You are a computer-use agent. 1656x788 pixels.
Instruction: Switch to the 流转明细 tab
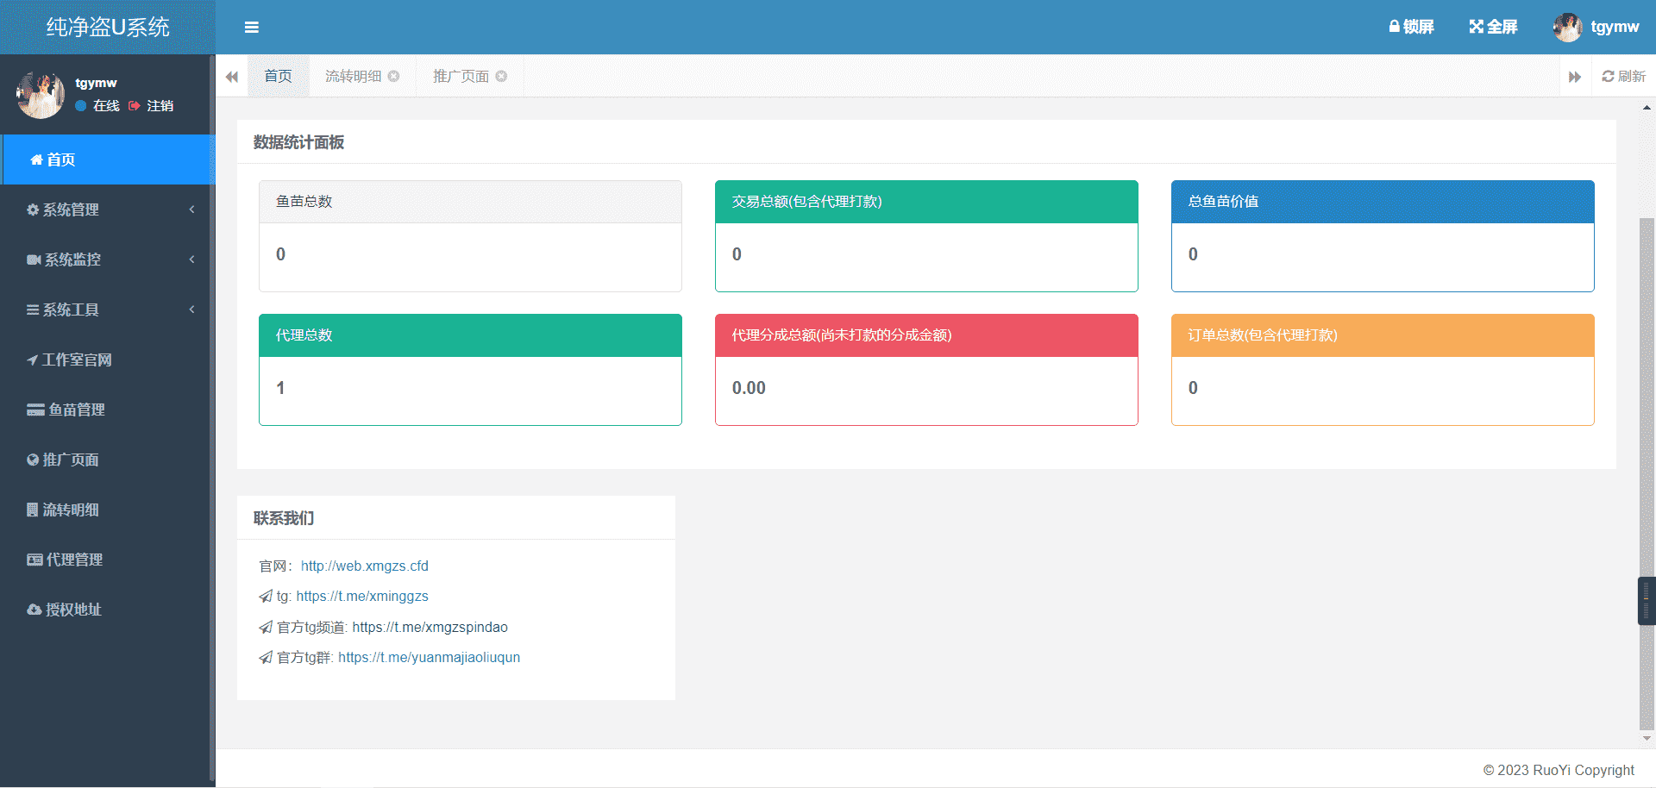tap(353, 76)
